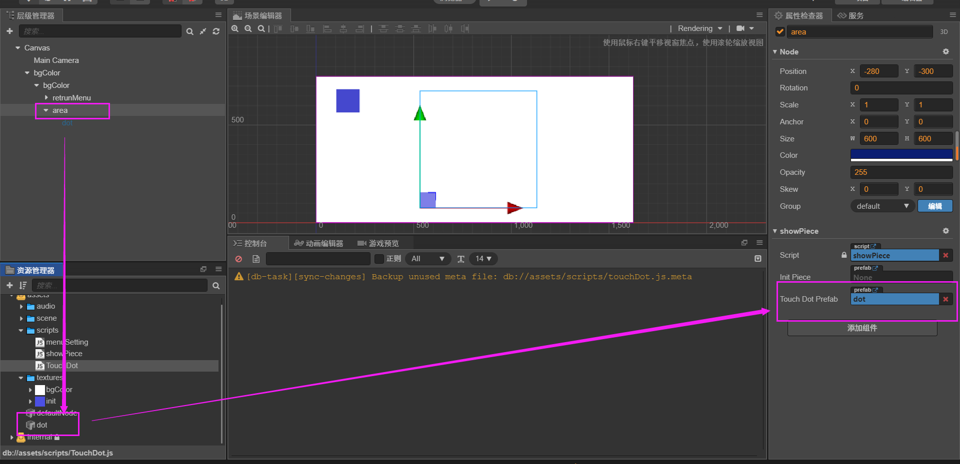Add a new node in hierarchy panel

click(9, 31)
